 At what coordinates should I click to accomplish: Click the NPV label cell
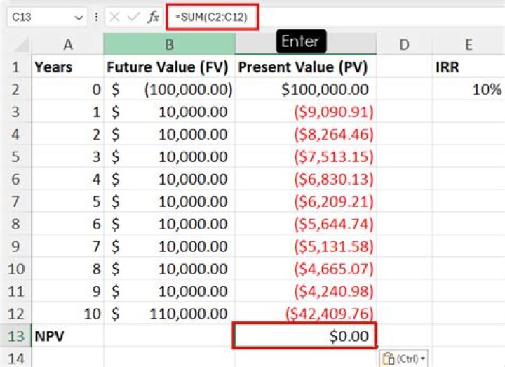(x=67, y=336)
